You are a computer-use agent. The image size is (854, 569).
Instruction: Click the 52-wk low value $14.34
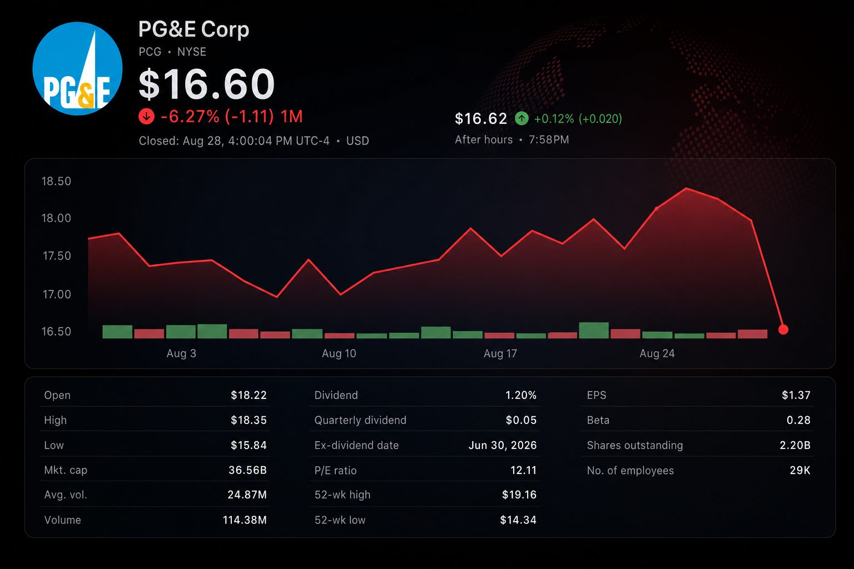click(518, 520)
